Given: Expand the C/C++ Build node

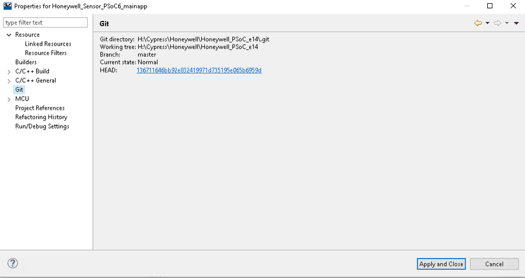Looking at the screenshot, I should click(x=9, y=71).
